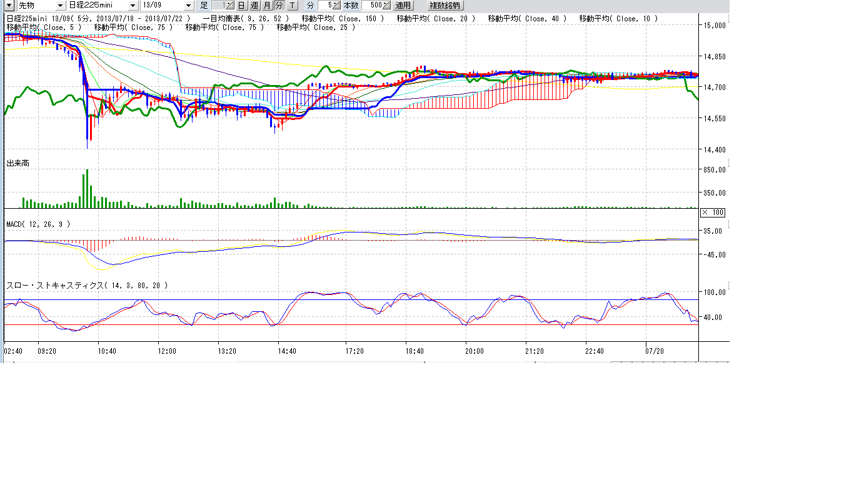Switch chart to 週 (weekly) timeframe
Viewport: 854px width, 480px height.
coord(254,6)
